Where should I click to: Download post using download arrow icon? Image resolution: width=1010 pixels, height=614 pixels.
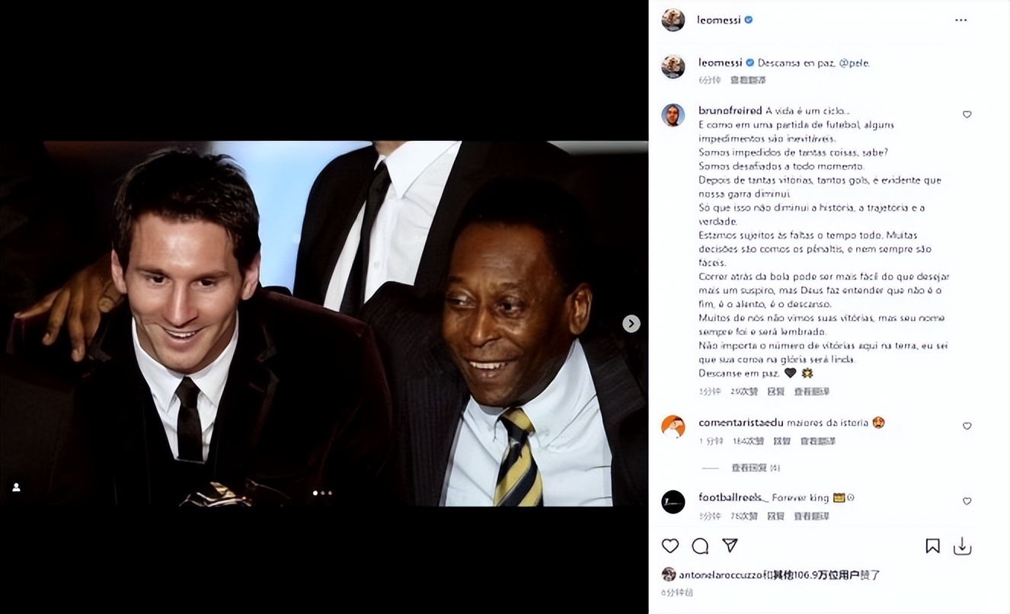(963, 546)
